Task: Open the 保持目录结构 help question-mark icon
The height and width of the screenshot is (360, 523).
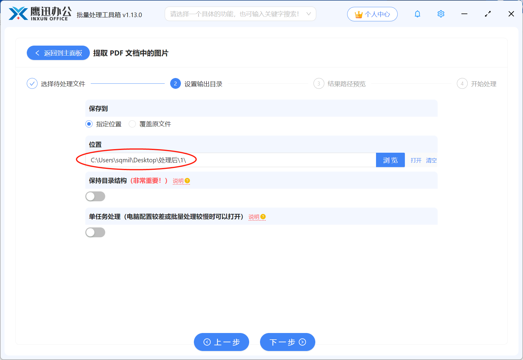Action: tap(188, 181)
